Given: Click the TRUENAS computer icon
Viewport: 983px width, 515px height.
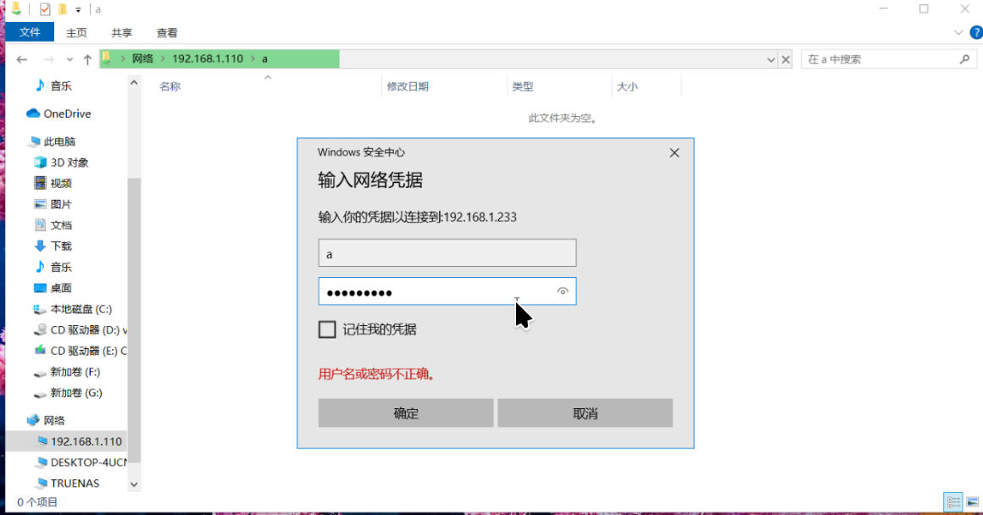Looking at the screenshot, I should (42, 483).
